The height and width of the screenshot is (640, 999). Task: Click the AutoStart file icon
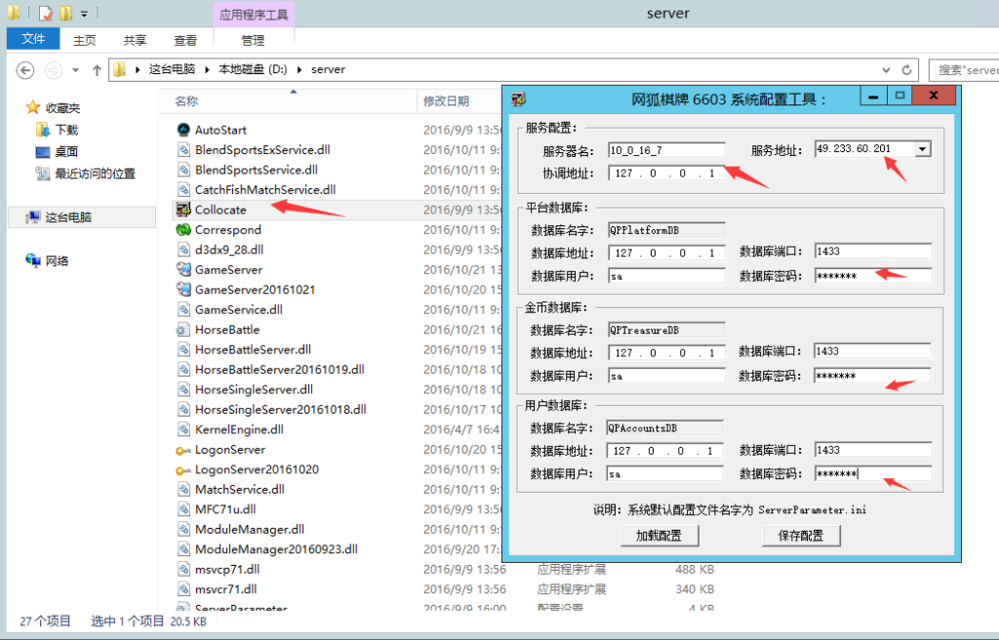pyautogui.click(x=182, y=130)
